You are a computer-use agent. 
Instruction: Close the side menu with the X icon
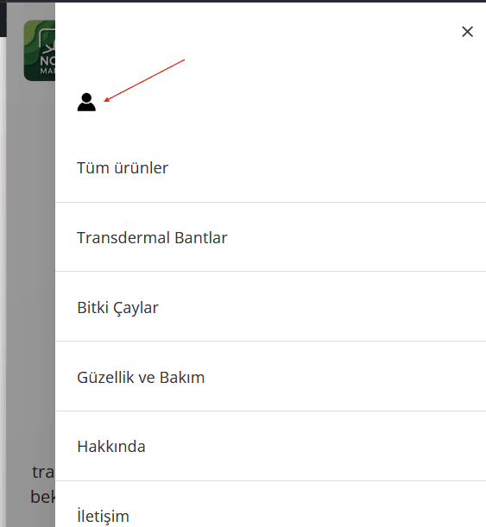(467, 32)
